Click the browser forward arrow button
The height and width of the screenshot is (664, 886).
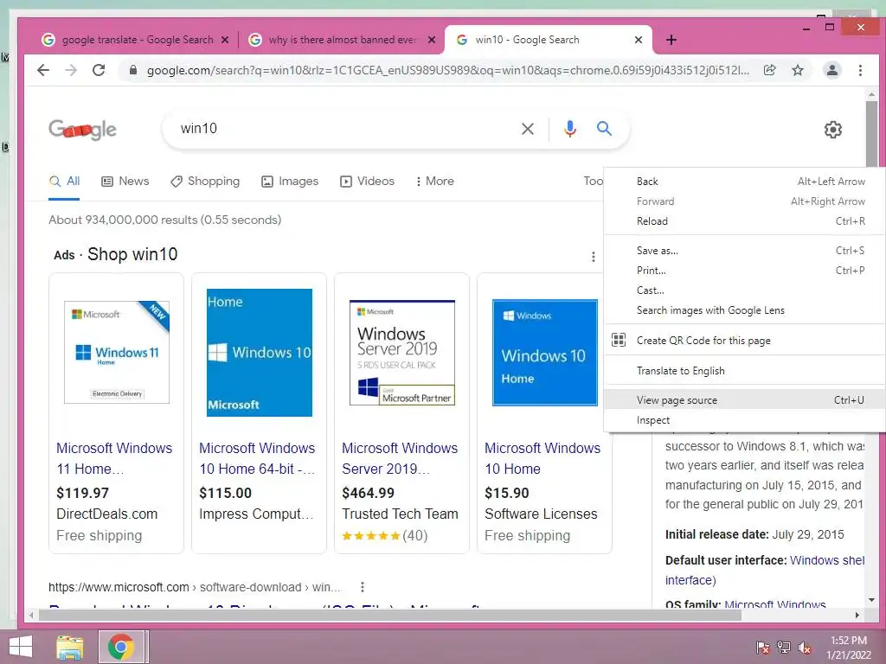(x=71, y=70)
